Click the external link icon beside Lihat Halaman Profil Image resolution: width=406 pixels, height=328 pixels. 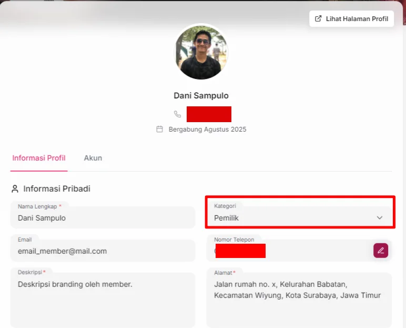[x=318, y=18]
